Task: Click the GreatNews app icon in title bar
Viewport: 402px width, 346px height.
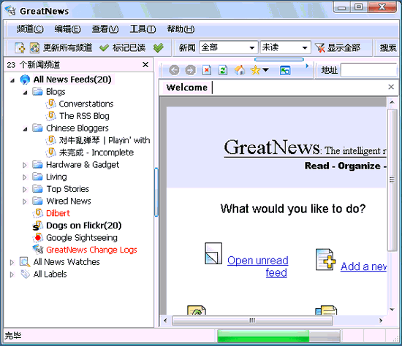Action: [10, 11]
